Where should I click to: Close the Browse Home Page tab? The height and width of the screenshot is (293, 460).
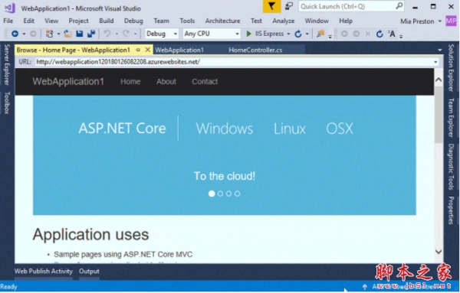coord(147,50)
